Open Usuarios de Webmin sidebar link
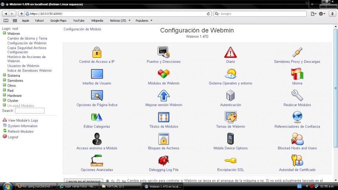The height and width of the screenshot is (190, 338). click(x=23, y=66)
